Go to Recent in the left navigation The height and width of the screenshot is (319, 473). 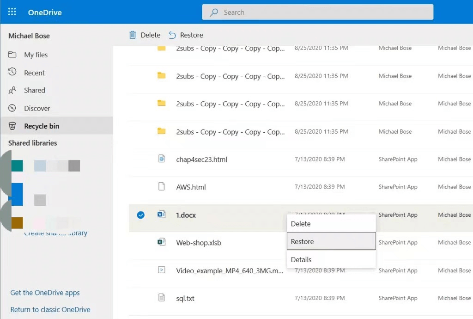34,73
